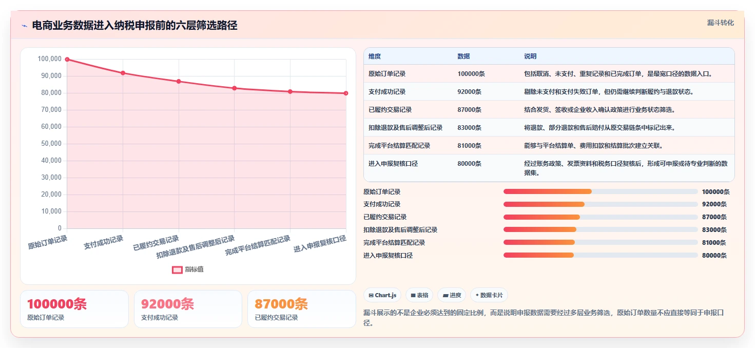Click the 83000条 label beside progress bars
Image resolution: width=755 pixels, height=348 pixels.
[714, 229]
